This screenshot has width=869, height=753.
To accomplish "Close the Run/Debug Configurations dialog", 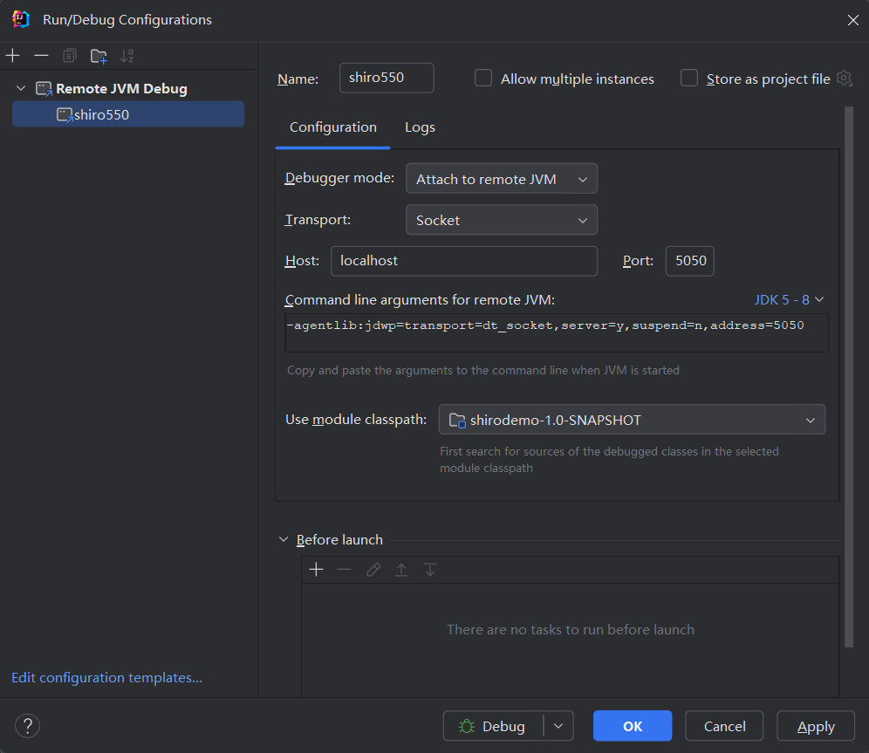I will (853, 20).
